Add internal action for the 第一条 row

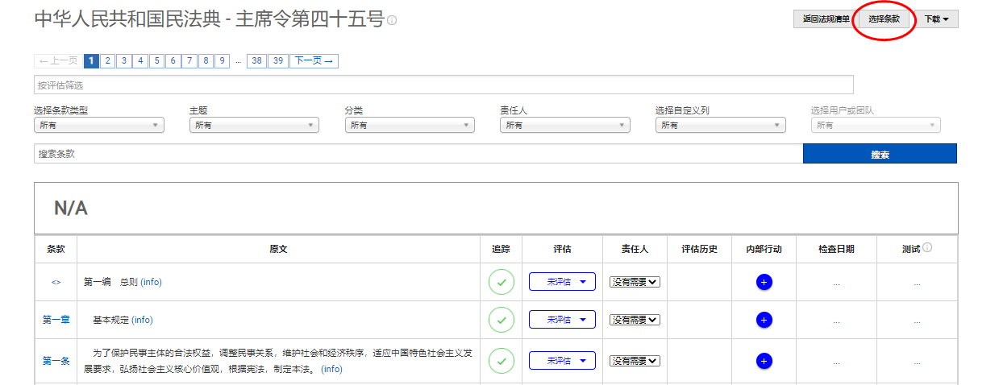(764, 361)
